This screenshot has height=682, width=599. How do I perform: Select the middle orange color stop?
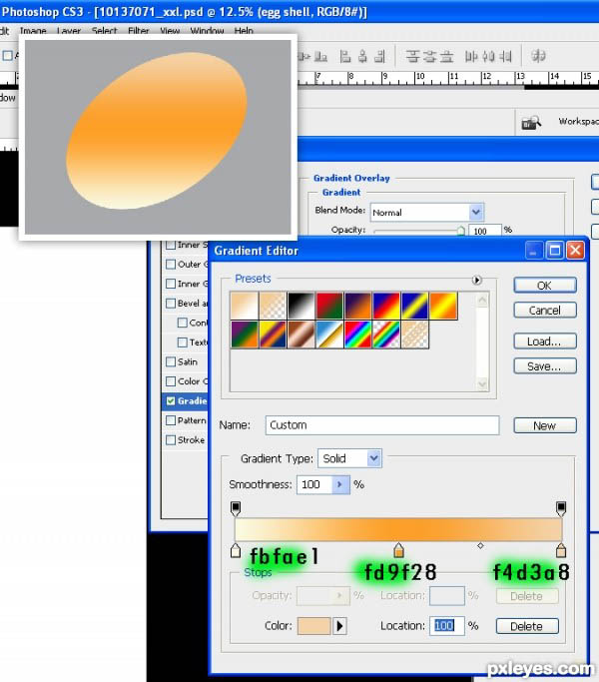pyautogui.click(x=399, y=550)
